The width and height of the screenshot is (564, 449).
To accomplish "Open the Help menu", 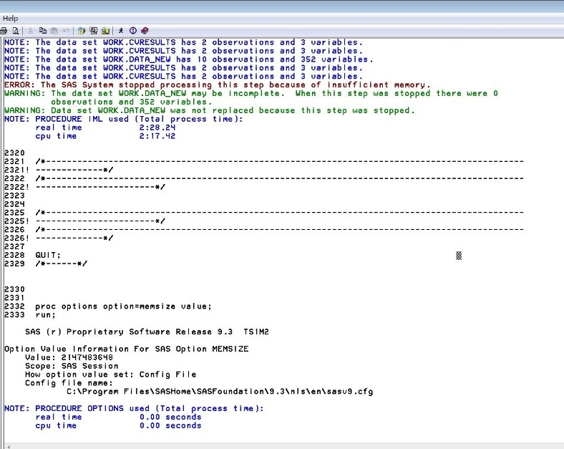I will (10, 19).
